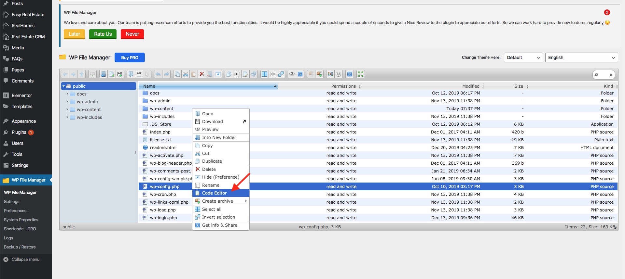
Task: Expand the docs folder in tree
Action: pyautogui.click(x=67, y=94)
